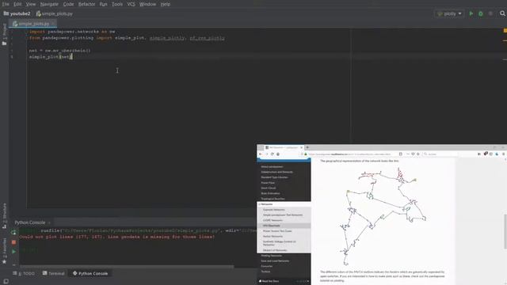
Task: Click the browser search field
Action: [x=440, y=154]
